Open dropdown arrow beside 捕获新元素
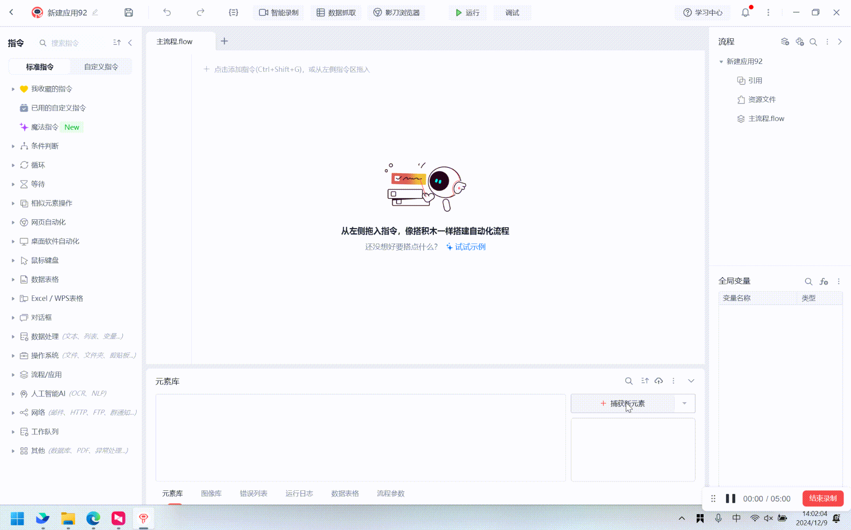This screenshot has width=851, height=530. coord(684,404)
